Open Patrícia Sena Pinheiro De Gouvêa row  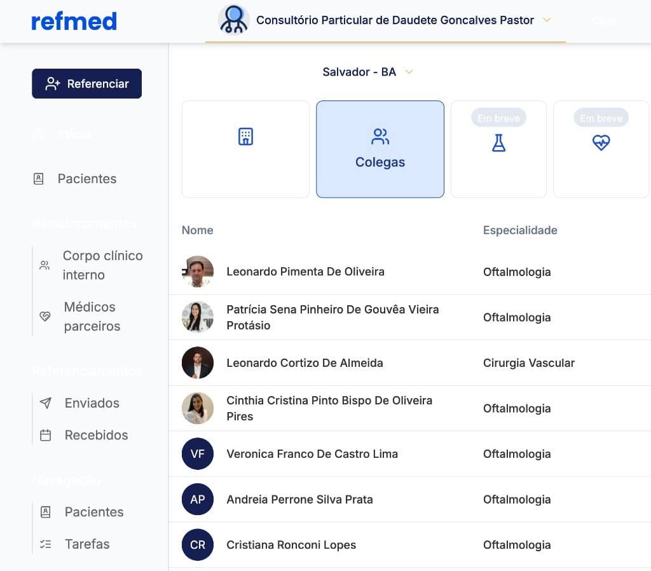[410, 317]
